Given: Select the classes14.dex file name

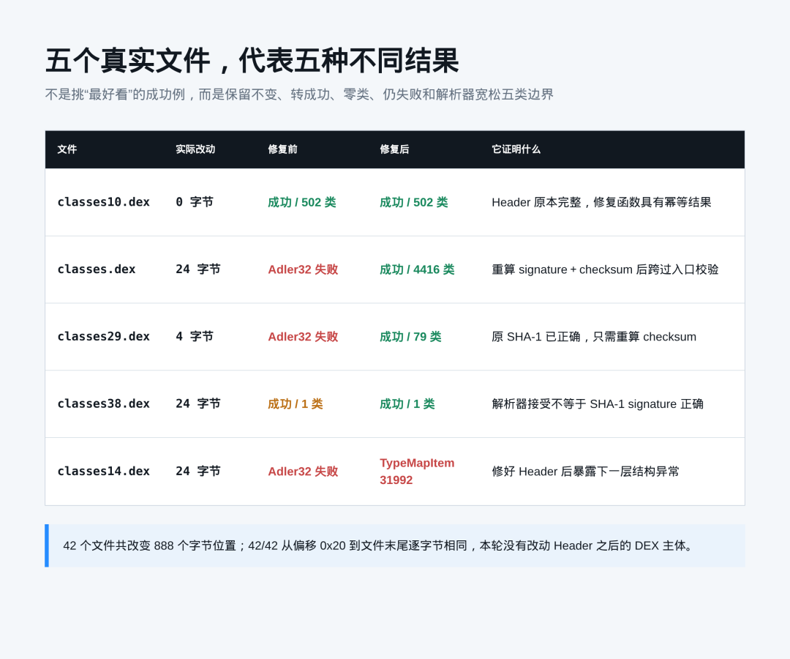Looking at the screenshot, I should [103, 471].
